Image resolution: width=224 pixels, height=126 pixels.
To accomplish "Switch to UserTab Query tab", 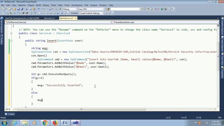I will tap(22, 18).
